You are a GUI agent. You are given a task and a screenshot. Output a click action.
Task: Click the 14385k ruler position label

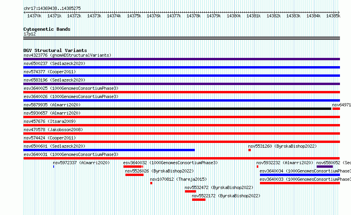(333, 16)
